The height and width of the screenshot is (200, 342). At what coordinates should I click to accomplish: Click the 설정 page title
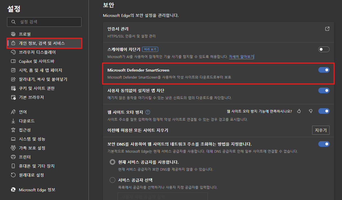[x=14, y=9]
